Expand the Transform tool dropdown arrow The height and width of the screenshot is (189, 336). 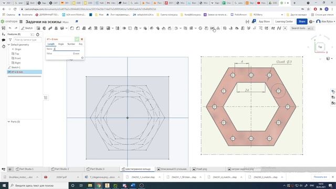point(140,28)
